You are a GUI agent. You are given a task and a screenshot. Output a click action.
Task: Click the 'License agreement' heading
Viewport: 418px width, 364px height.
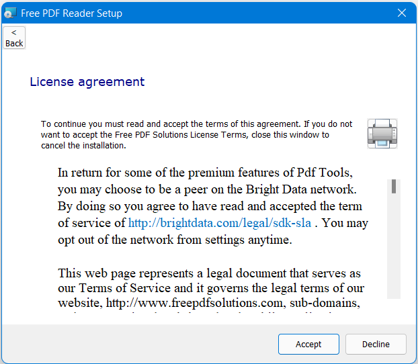click(x=87, y=82)
